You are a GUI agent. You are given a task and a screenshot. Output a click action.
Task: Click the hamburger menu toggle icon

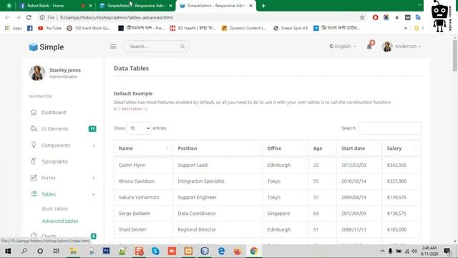pyautogui.click(x=113, y=46)
